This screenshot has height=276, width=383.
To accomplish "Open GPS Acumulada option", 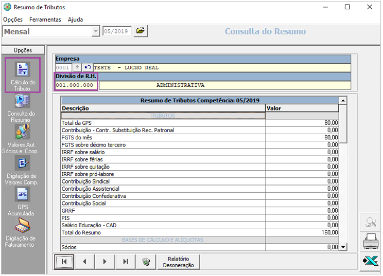I will [22, 201].
